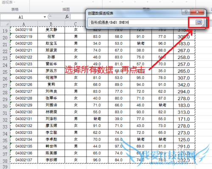Click cell with name 李立聪
212x169 pixels.
51,132
